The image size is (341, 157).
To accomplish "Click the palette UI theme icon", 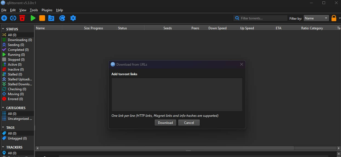I will 62,18.
